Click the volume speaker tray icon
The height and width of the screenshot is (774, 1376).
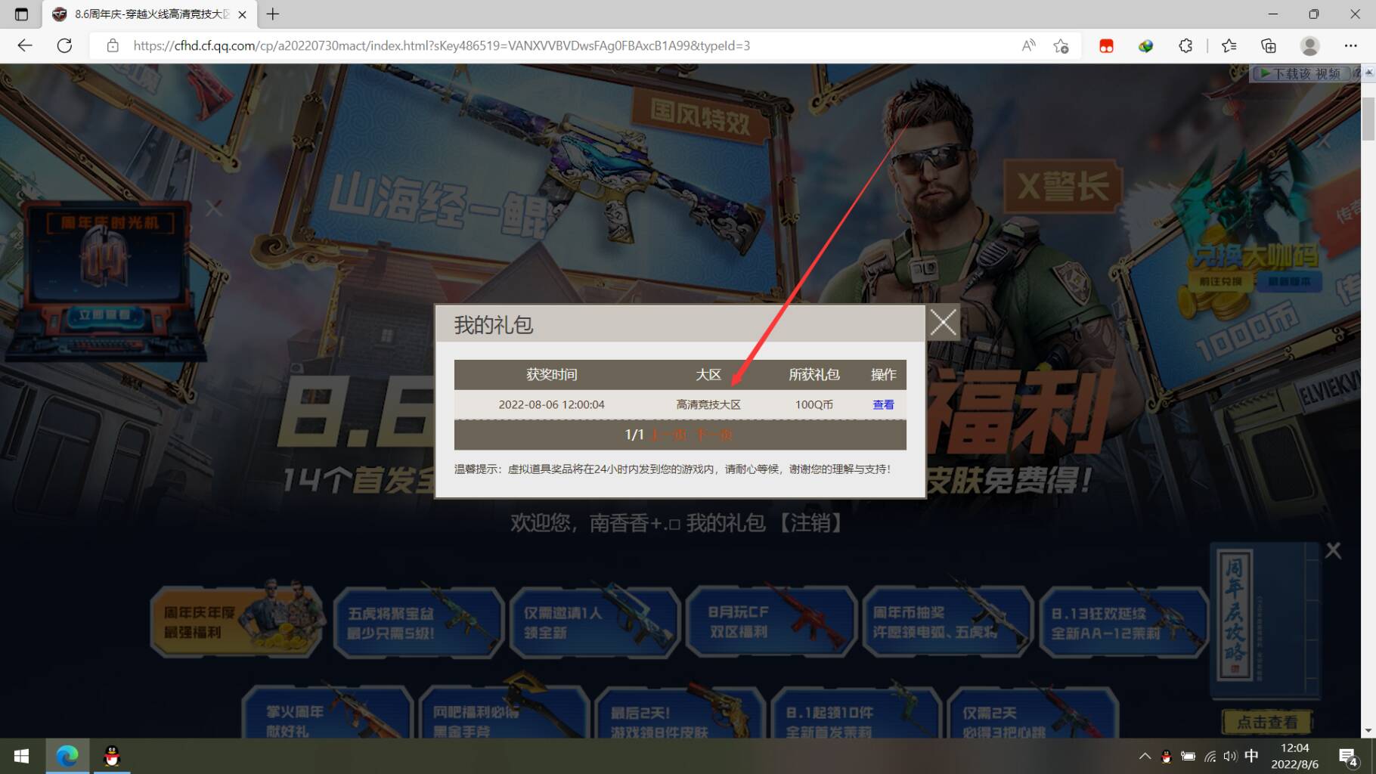(1230, 756)
